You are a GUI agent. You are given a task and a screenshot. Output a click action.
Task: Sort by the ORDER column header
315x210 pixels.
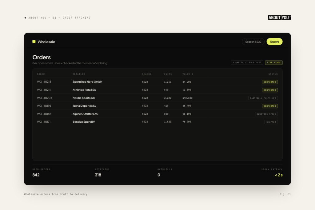[41, 74]
